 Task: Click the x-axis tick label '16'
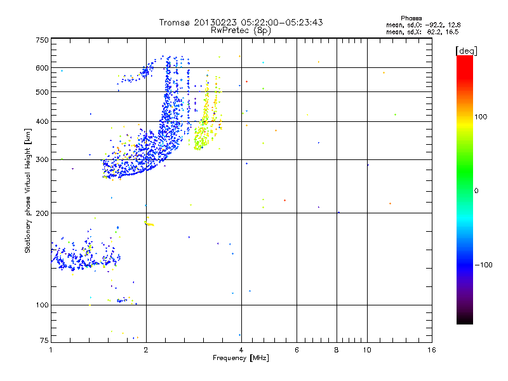(432, 350)
